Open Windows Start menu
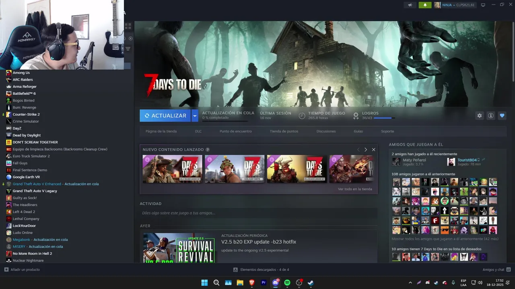515x289 pixels. coord(204,283)
